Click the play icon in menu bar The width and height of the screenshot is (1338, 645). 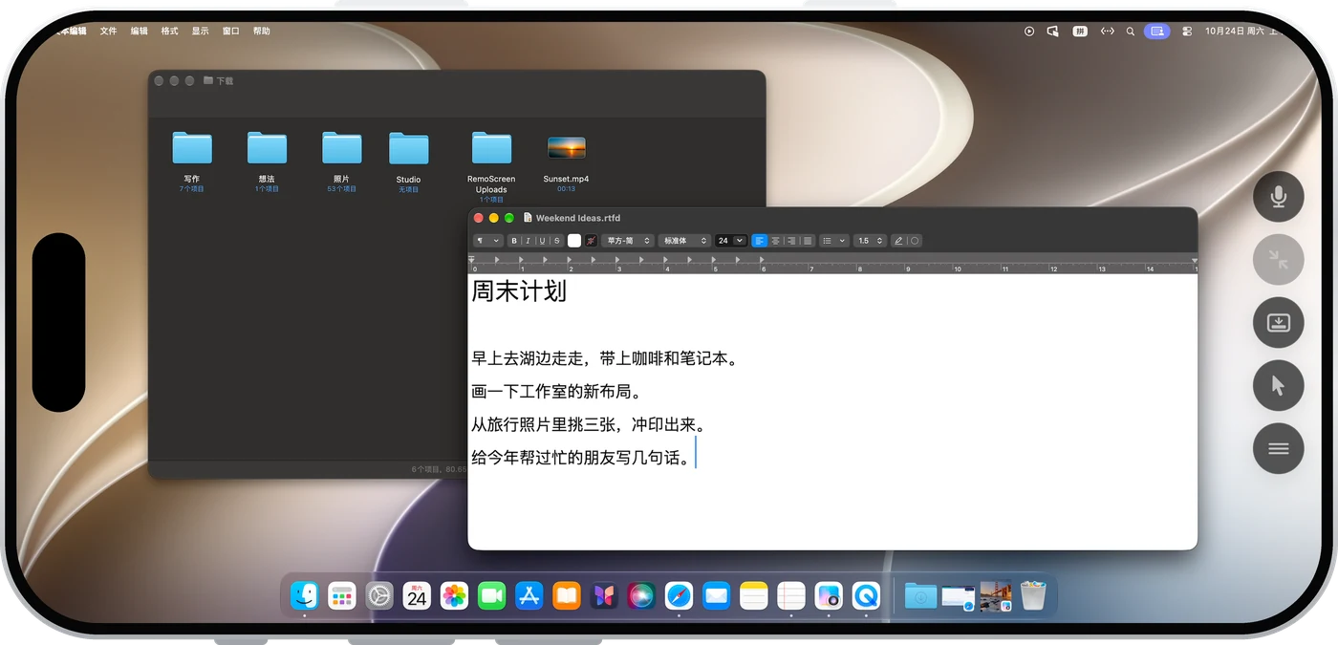coord(1029,31)
